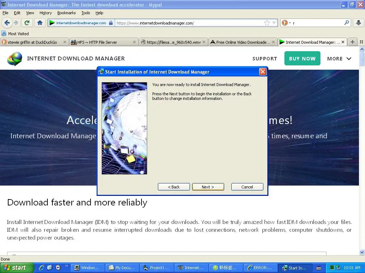365x273 pixels.
Task: Click the green system tray icon
Action: coord(332,268)
